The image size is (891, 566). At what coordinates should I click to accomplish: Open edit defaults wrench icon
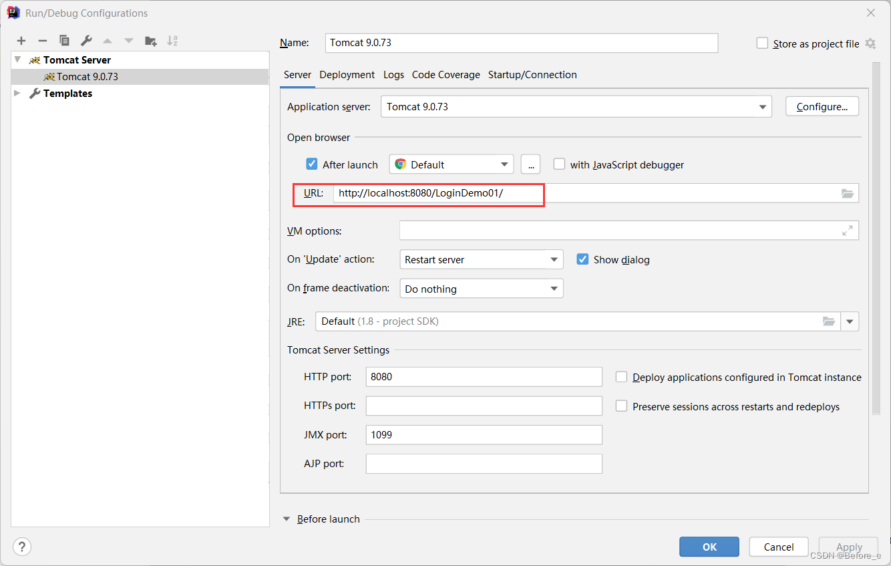[86, 41]
